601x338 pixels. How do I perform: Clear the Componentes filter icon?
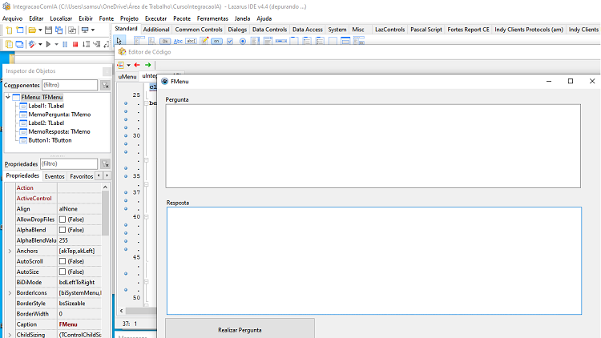(105, 85)
